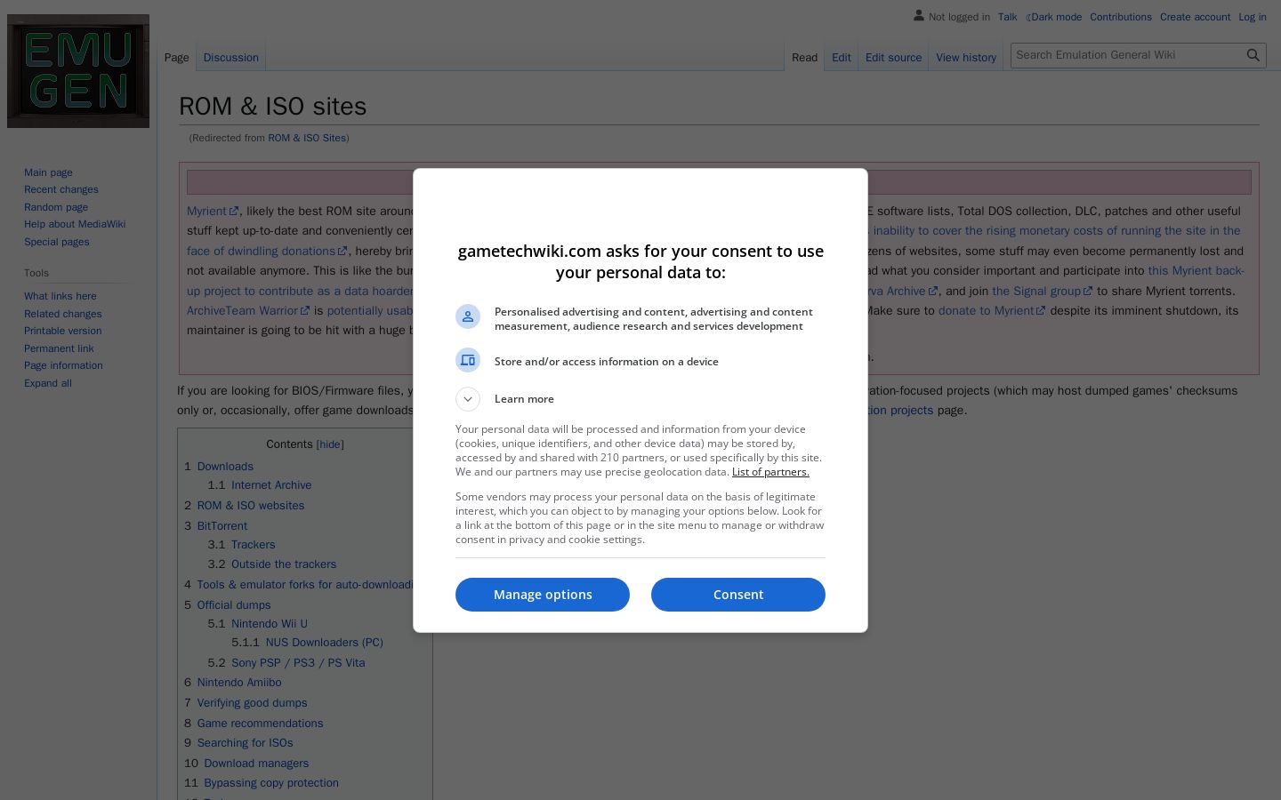Screen dimensions: 1281x800
Task: Open the Contributions link
Action: [1121, 17]
